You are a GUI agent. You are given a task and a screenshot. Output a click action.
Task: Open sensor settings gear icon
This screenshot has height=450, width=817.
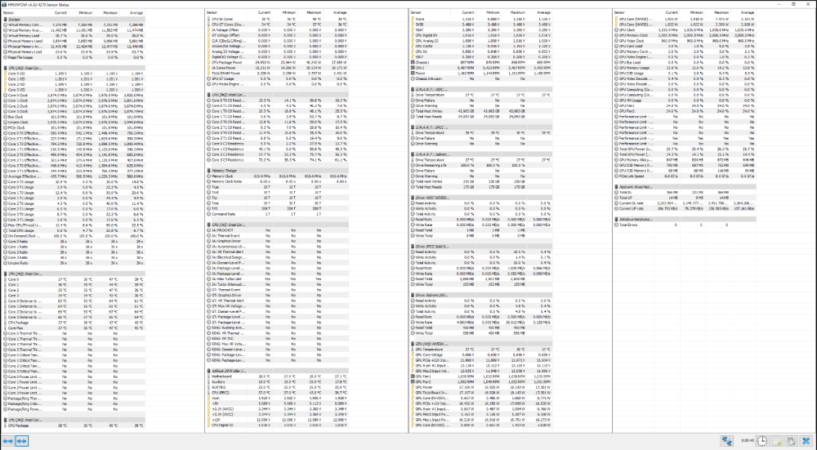[789, 441]
